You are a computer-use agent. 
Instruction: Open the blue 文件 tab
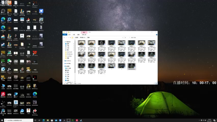pos(65,35)
